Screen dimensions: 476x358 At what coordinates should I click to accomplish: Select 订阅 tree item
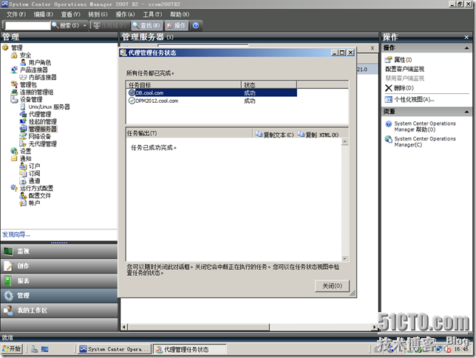pos(34,173)
